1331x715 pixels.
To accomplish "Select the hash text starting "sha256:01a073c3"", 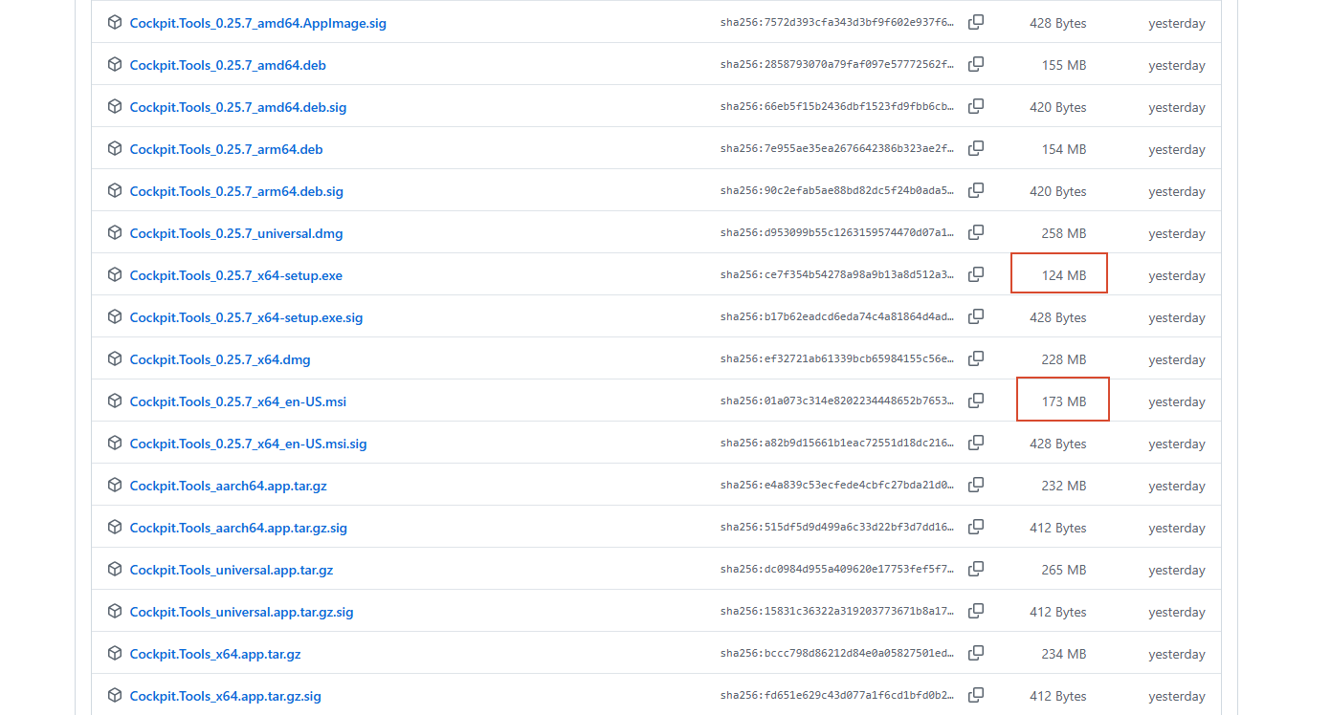I will coord(837,401).
